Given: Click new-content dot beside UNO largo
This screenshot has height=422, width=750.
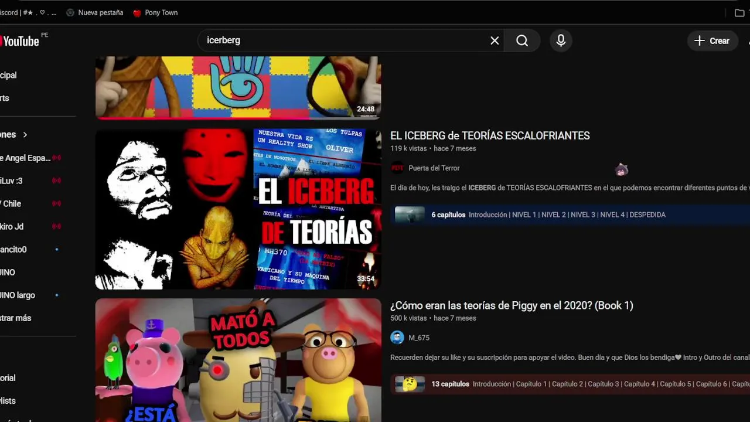Looking at the screenshot, I should (57, 295).
